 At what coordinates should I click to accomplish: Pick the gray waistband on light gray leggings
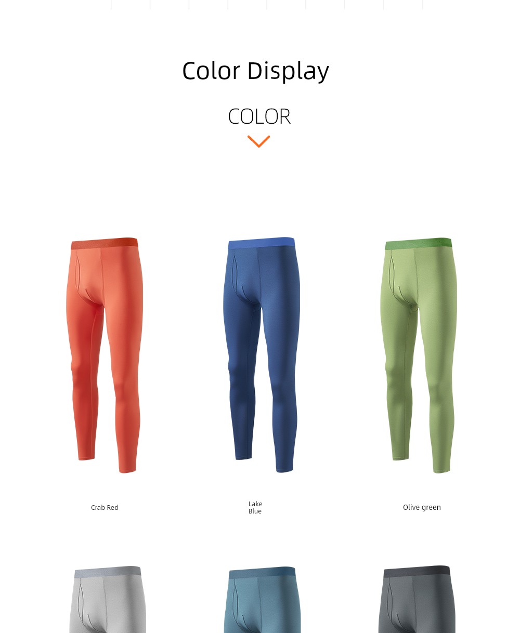coord(108,572)
